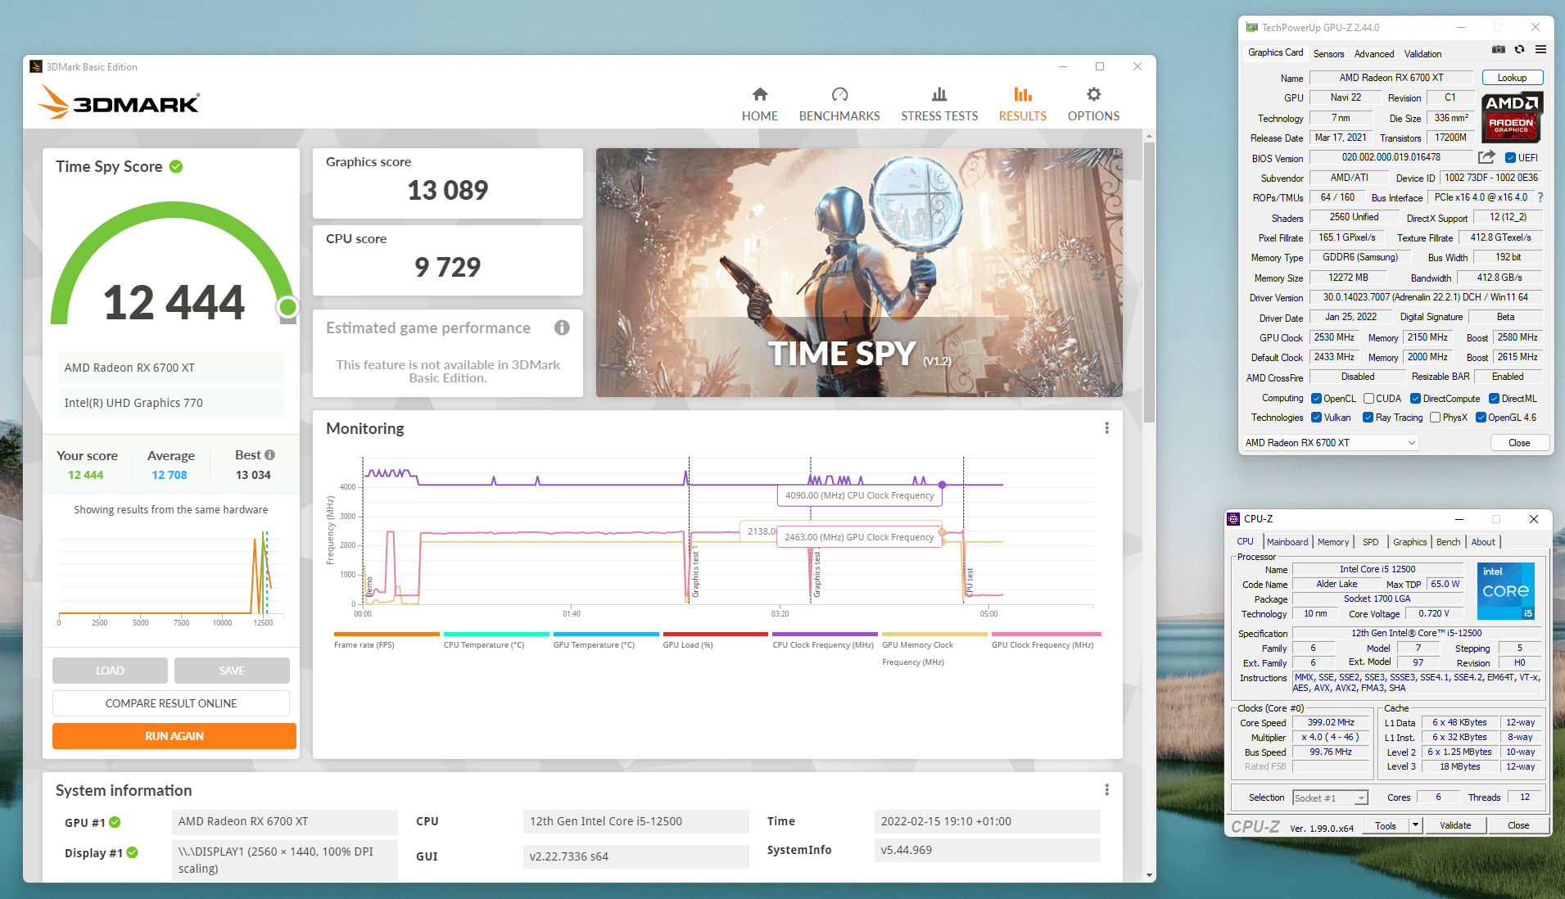
Task: Open the Benchmarks gauge icon
Action: point(839,94)
